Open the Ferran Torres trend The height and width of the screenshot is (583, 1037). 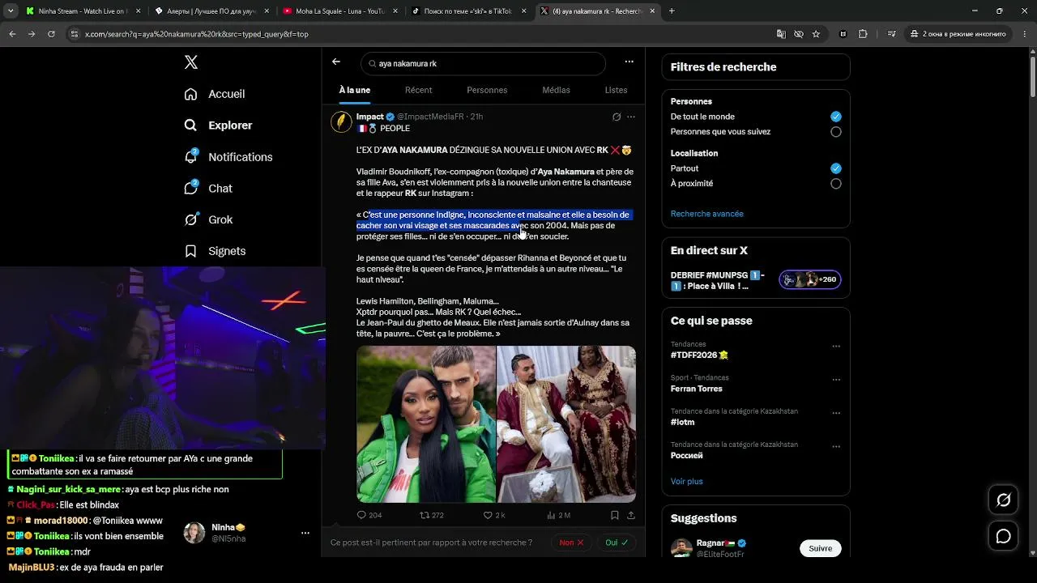(x=697, y=389)
